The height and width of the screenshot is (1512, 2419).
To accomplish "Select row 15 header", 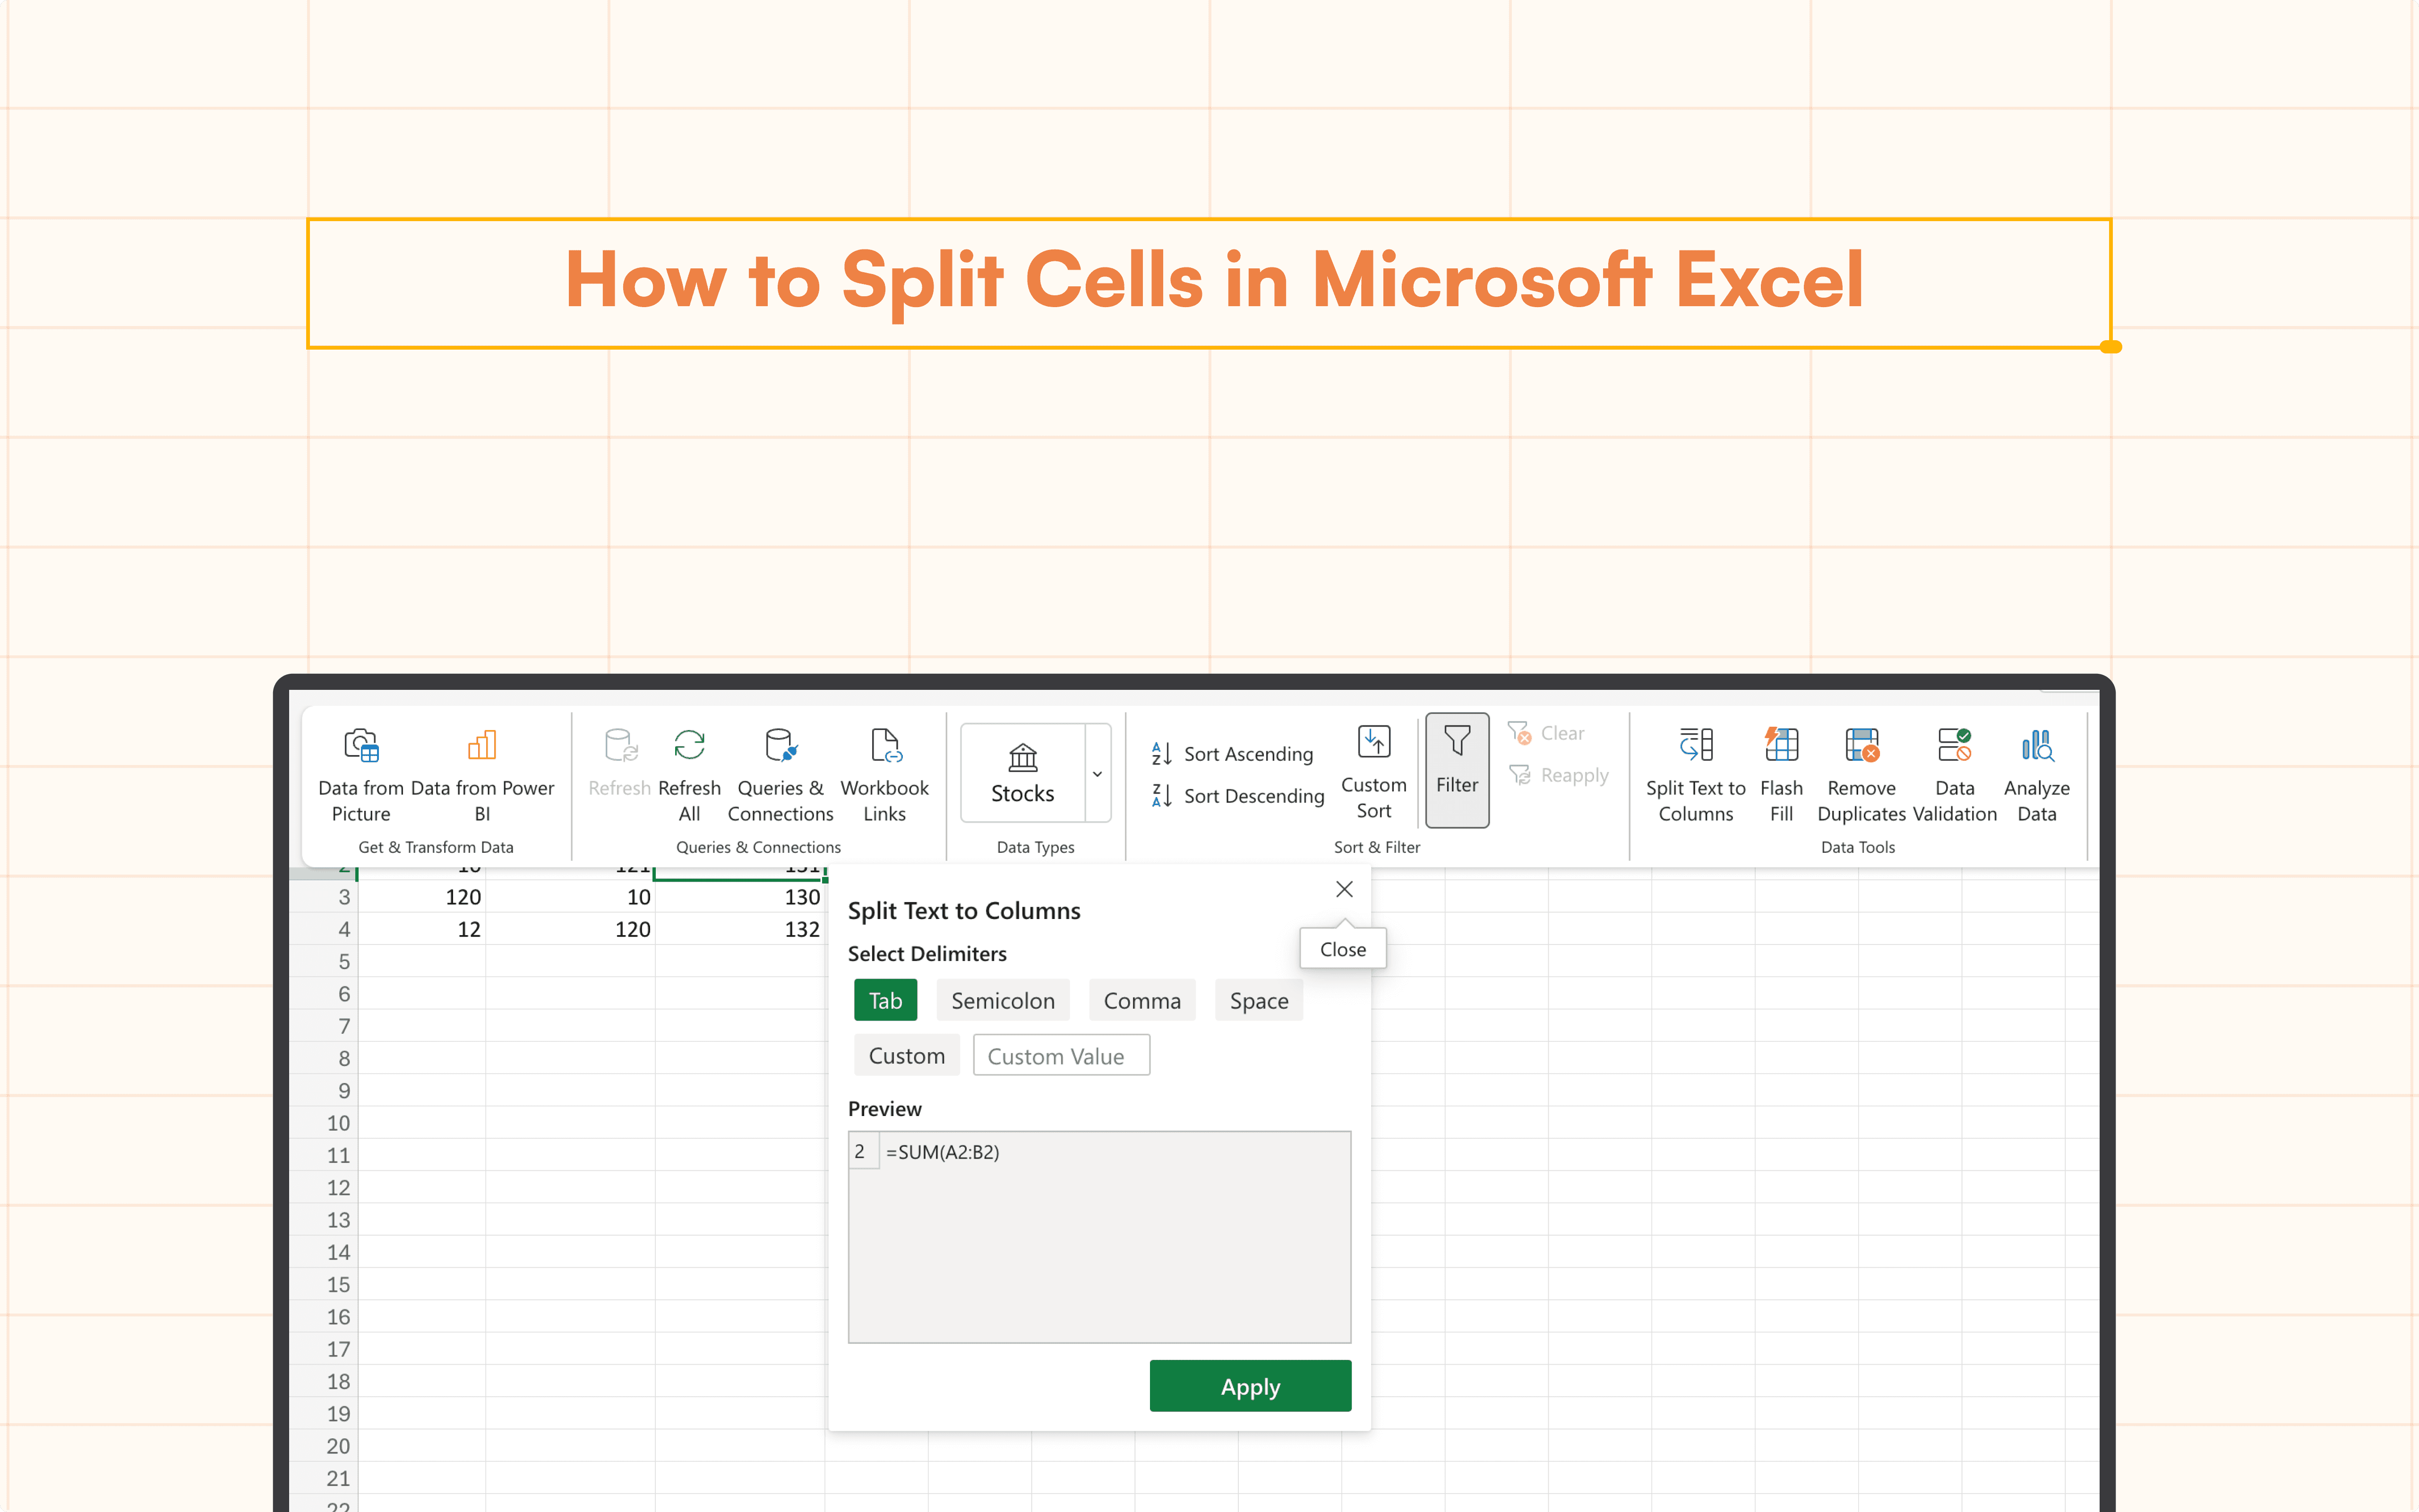I will 323,1284.
